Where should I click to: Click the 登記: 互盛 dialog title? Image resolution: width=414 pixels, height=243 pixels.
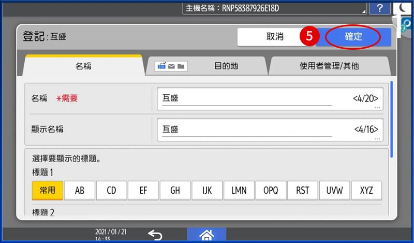click(x=45, y=36)
